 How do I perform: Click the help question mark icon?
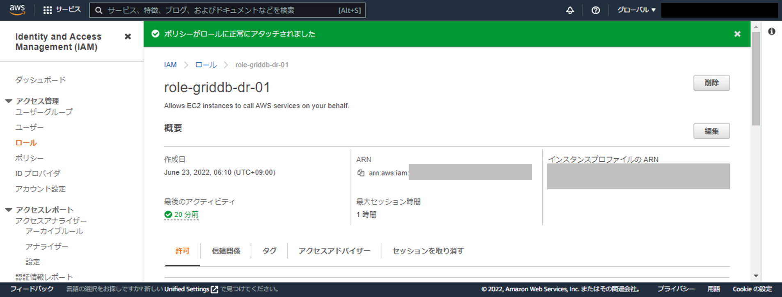coord(595,10)
